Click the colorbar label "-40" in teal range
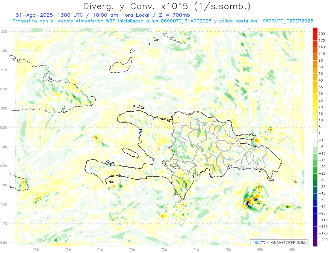The image size is (328, 253). click(x=322, y=194)
